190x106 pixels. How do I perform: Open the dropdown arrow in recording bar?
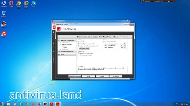[167, 1]
